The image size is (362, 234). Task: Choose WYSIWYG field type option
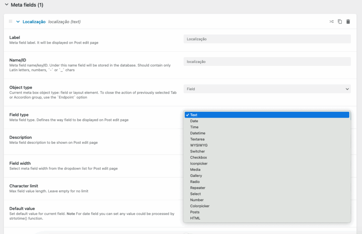pos(199,145)
